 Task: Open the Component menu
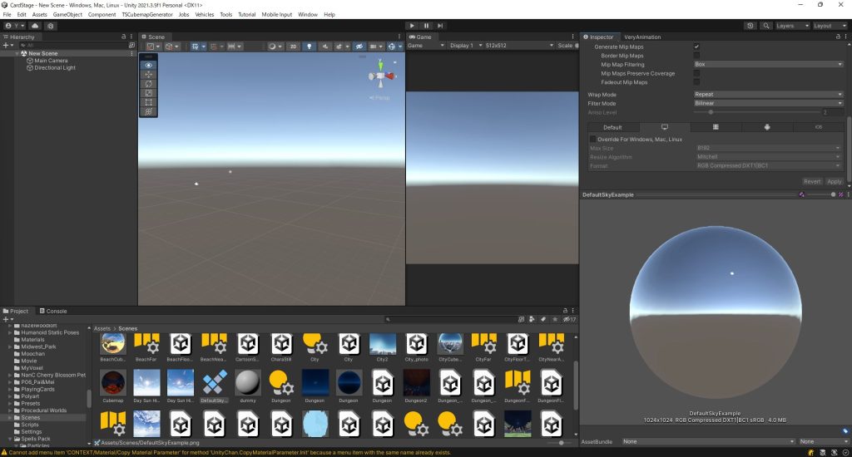[x=102, y=15]
